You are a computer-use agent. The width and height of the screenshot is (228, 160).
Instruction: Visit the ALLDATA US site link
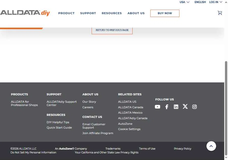pos(127,102)
